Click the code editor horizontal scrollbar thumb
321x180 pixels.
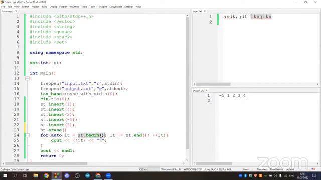46,163
